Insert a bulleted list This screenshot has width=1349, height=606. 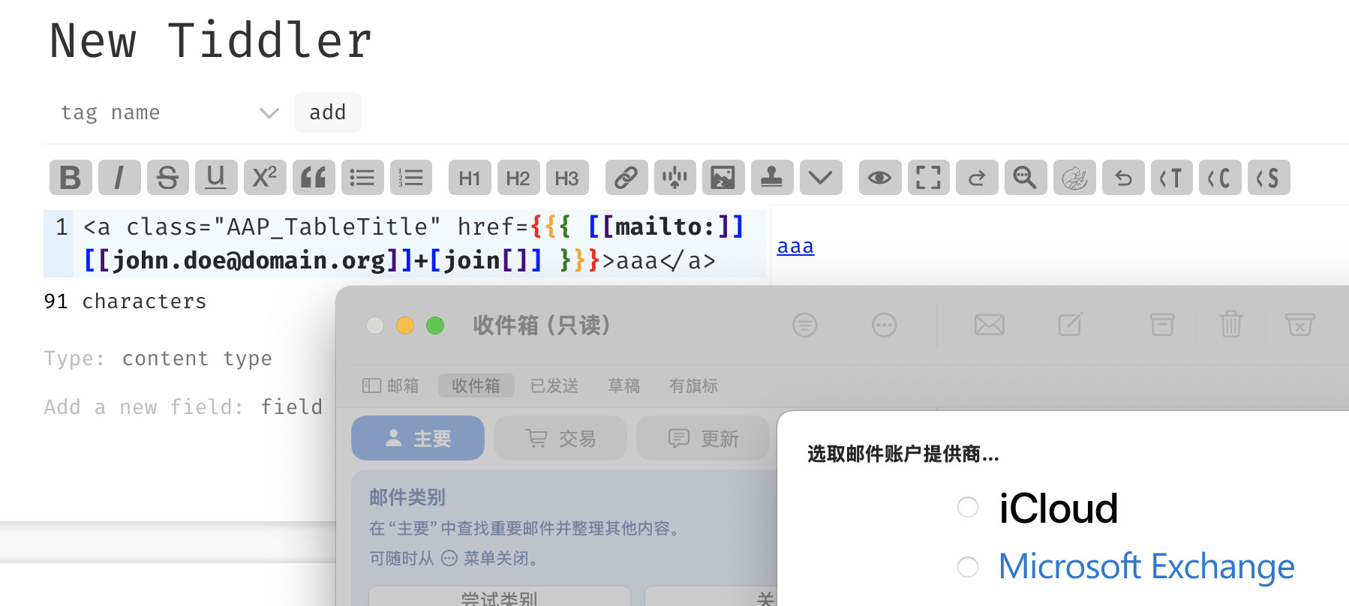(362, 178)
